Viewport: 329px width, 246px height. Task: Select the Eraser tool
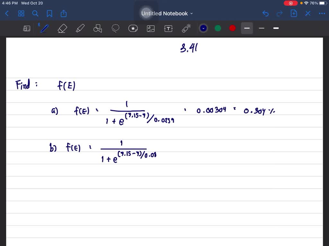click(x=62, y=28)
